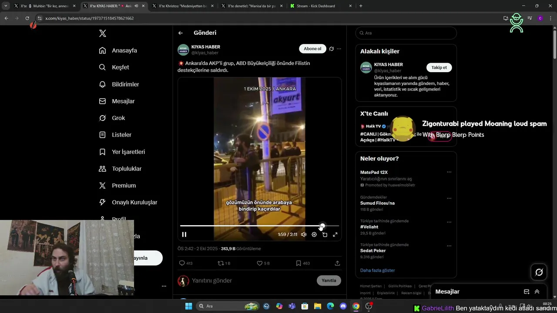This screenshot has height=313, width=557.
Task: Open #Veliaht trend options menu
Action: [449, 222]
